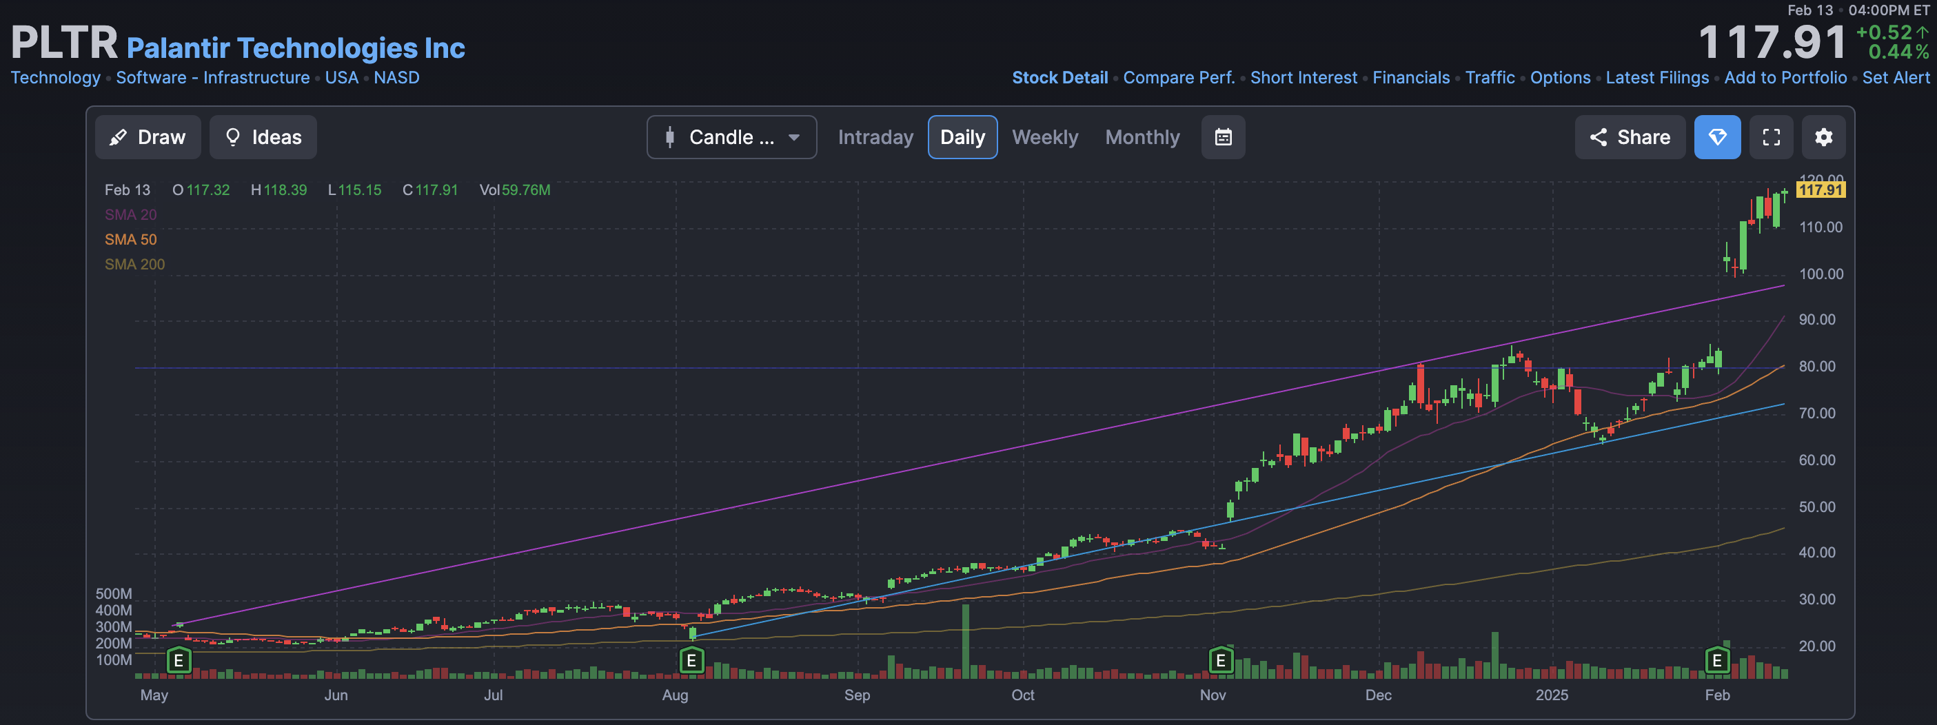
Task: Open chart settings gear icon
Action: 1823,137
